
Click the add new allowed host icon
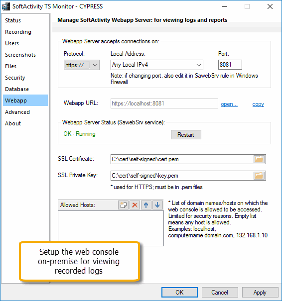click(123, 205)
